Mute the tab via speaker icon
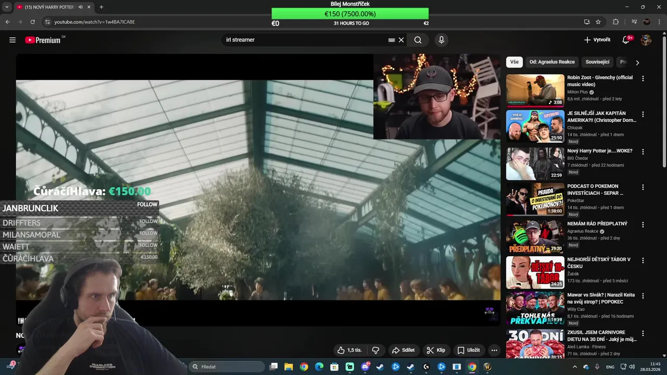 (x=80, y=7)
